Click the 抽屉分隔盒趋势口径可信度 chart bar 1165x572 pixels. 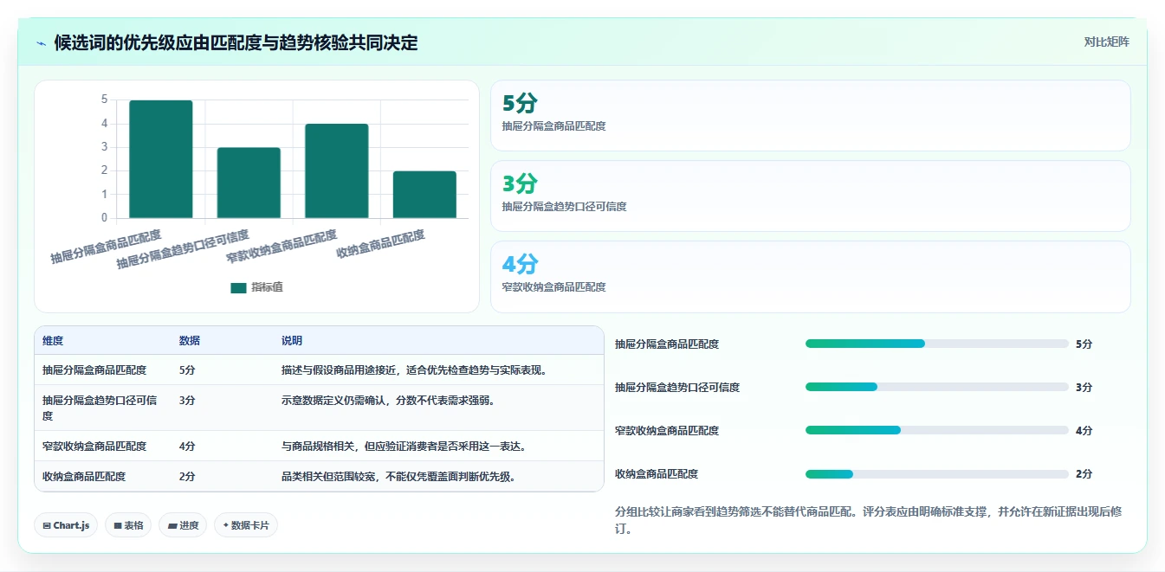tap(249, 183)
